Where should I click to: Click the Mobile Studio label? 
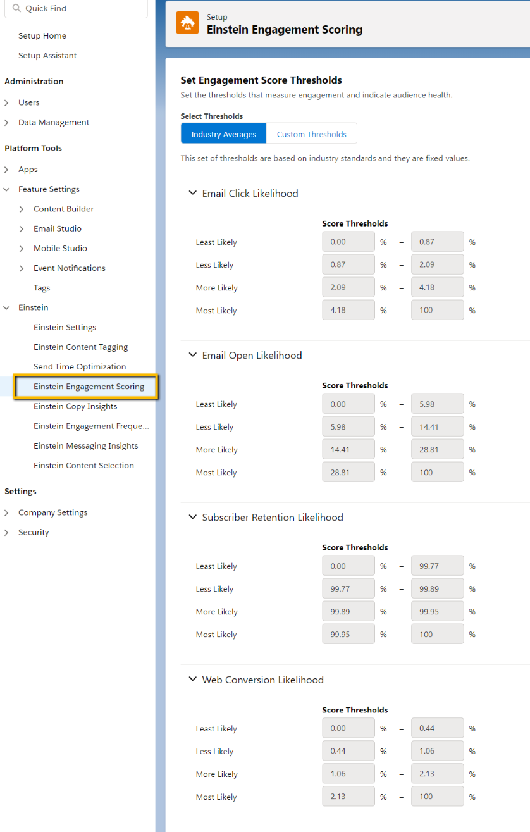(x=61, y=248)
